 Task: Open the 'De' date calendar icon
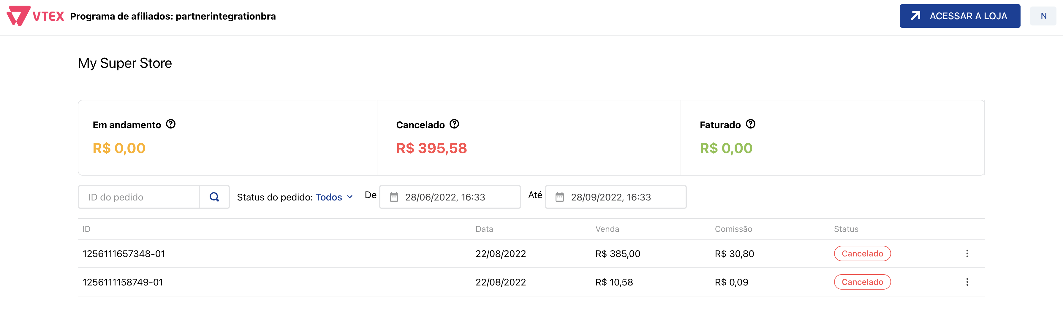click(393, 197)
